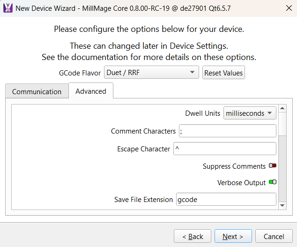This screenshot has width=297, height=247.
Task: Cancel the device wizard
Action: (274, 236)
